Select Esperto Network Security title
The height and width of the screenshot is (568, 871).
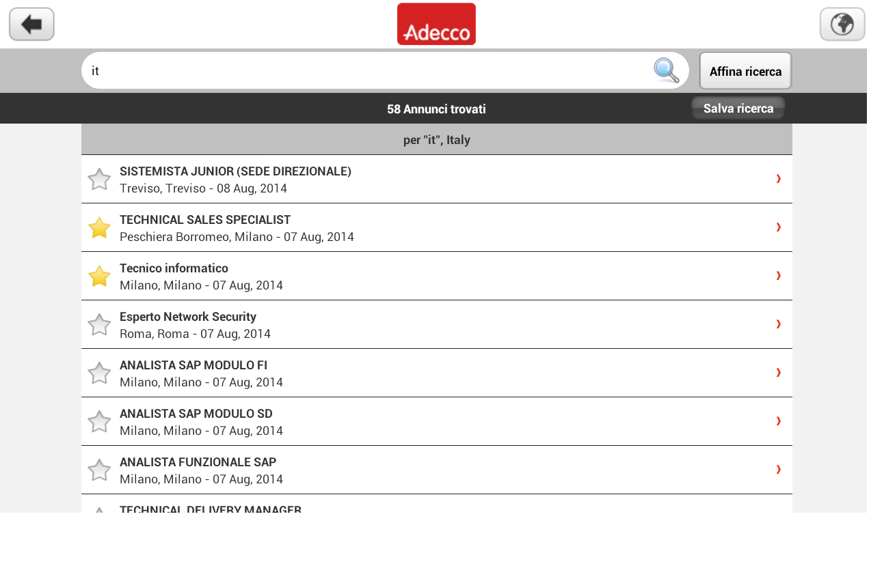pyautogui.click(x=188, y=317)
